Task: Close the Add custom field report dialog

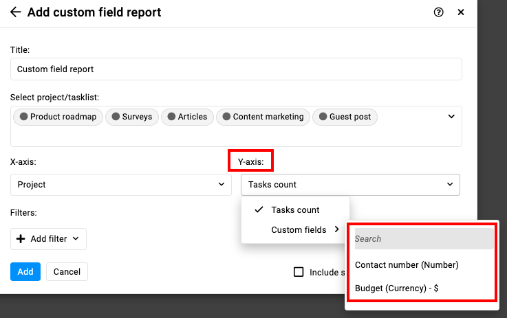Action: click(x=461, y=12)
